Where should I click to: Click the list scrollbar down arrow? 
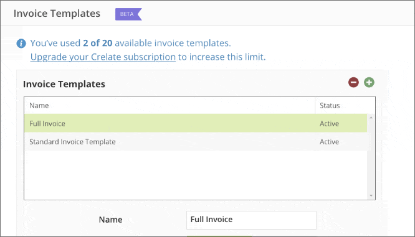[x=371, y=195]
